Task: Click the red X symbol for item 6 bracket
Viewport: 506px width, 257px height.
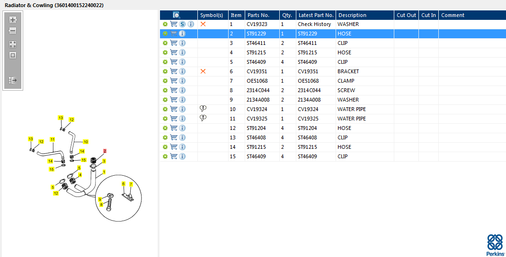Action: tap(203, 71)
